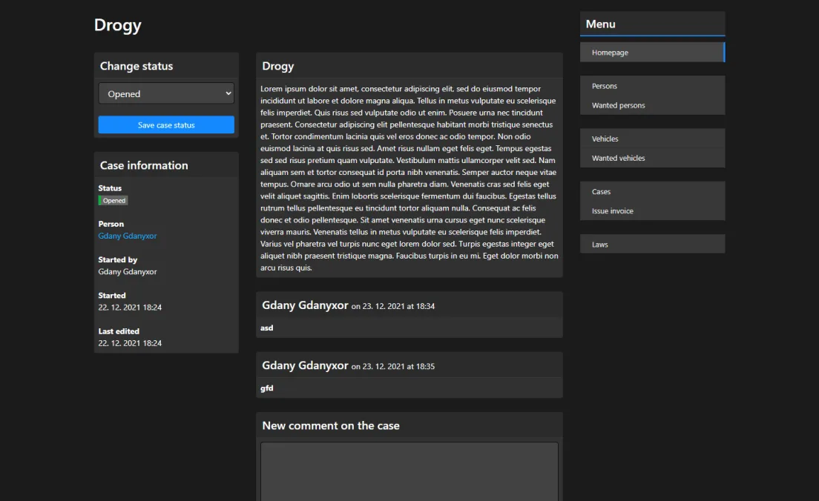Open the Gdany Gdanyxor person link

pos(127,235)
